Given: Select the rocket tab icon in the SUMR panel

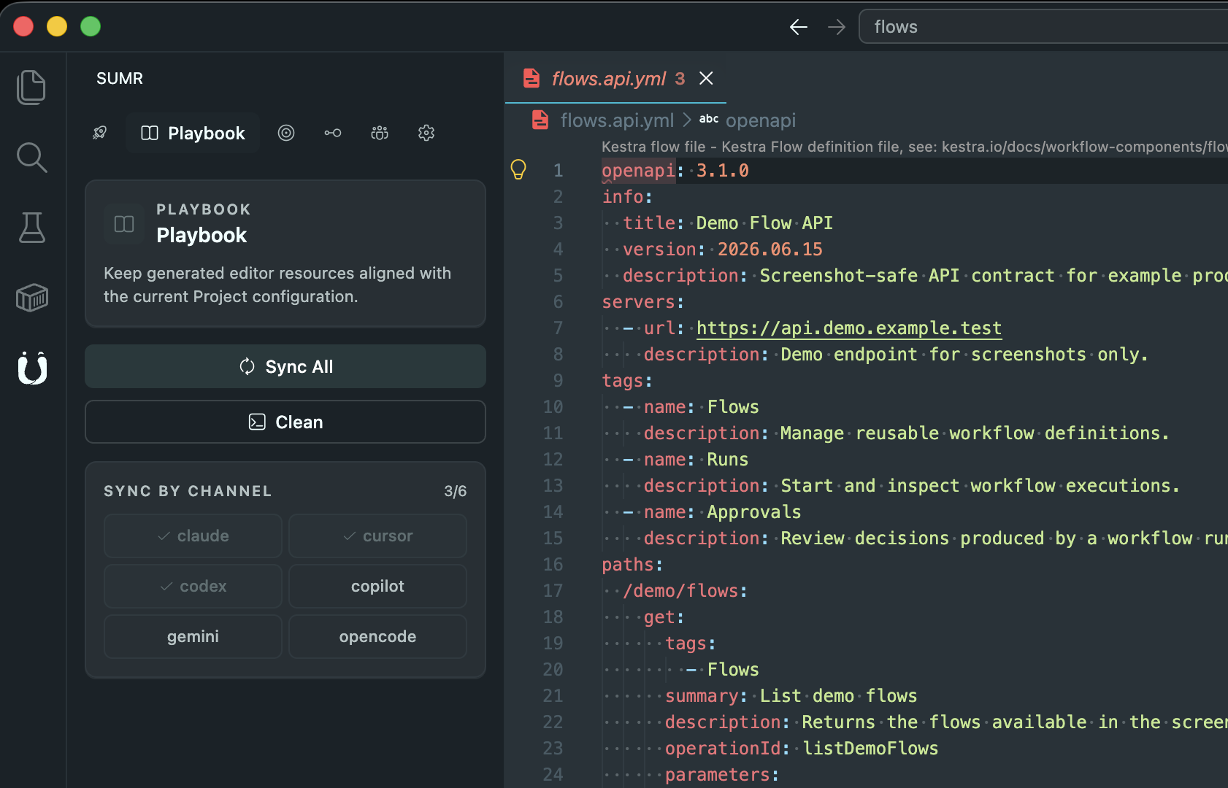Looking at the screenshot, I should pos(100,133).
